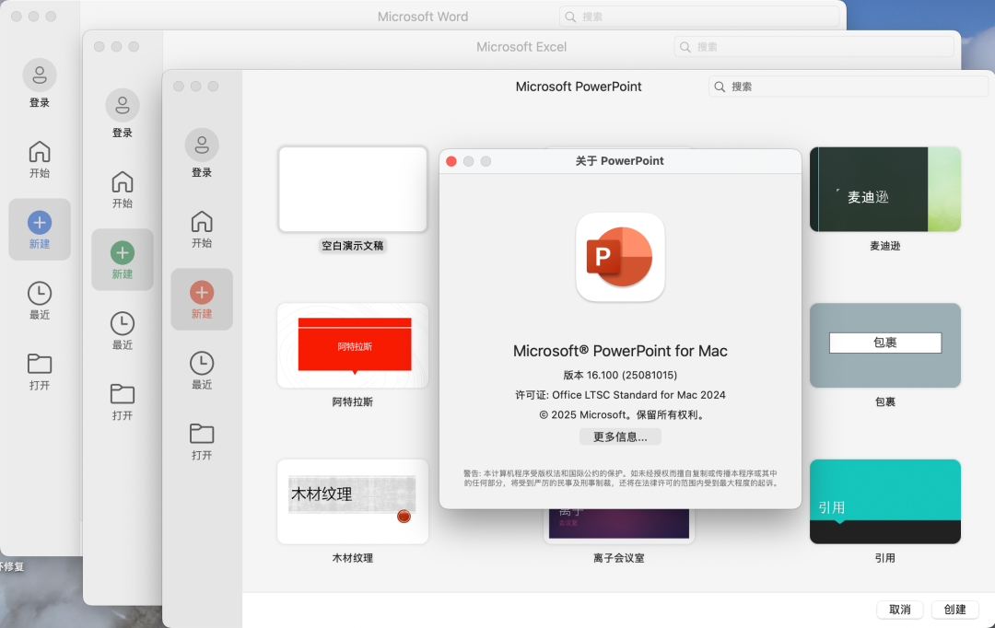Viewport: 995px width, 628px height.
Task: Click the Word window sign-in avatar icon
Action: pos(40,75)
